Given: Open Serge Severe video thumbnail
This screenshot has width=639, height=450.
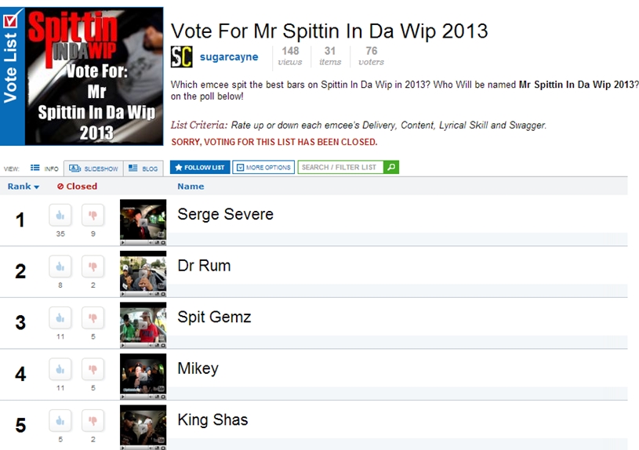Looking at the screenshot, I should 143,220.
